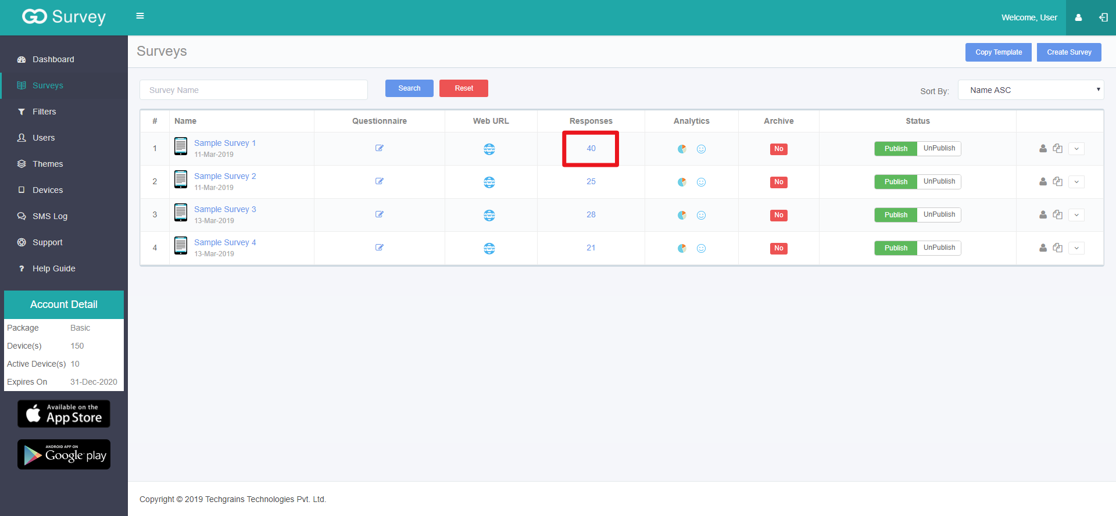
Task: Click the Create Survey button
Action: pos(1069,52)
